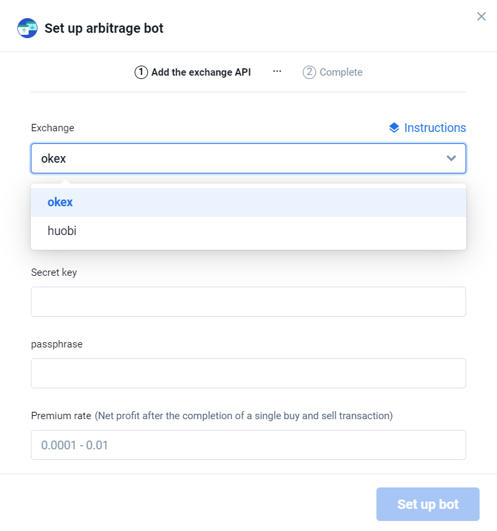Click the layers icon beside Instructions
This screenshot has height=531, width=497.
(394, 127)
